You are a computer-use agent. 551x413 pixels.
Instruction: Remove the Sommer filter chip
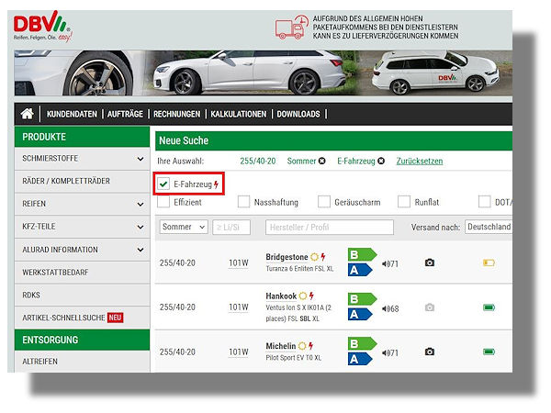click(322, 161)
